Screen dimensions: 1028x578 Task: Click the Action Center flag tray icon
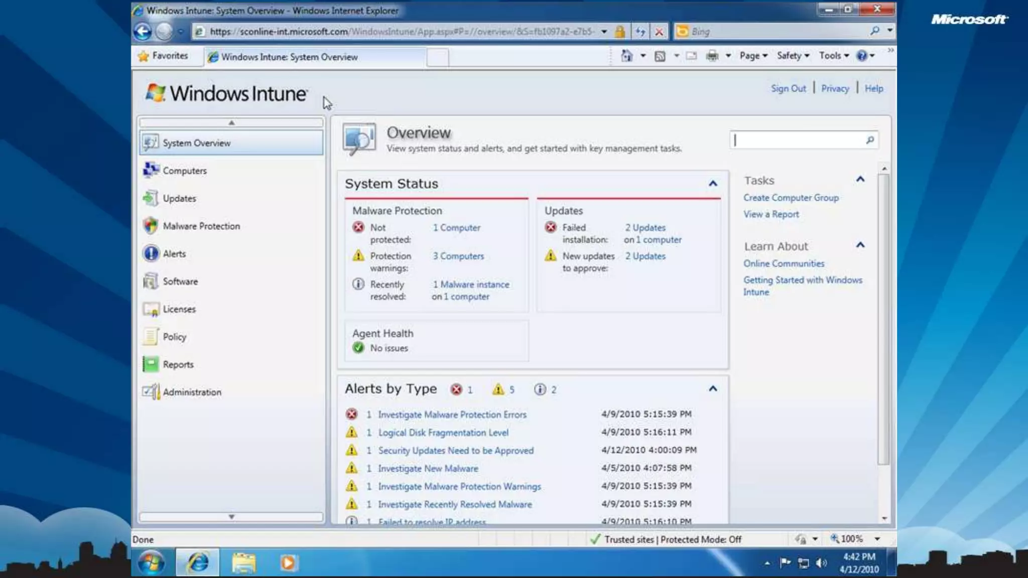coord(786,563)
